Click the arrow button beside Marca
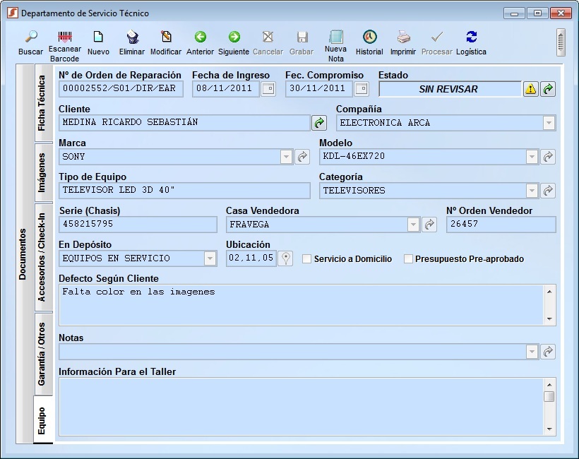Screen dimensions: 579x459 [302, 157]
